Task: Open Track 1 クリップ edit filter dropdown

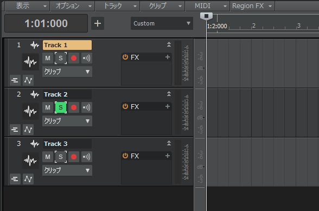Action: [67, 72]
